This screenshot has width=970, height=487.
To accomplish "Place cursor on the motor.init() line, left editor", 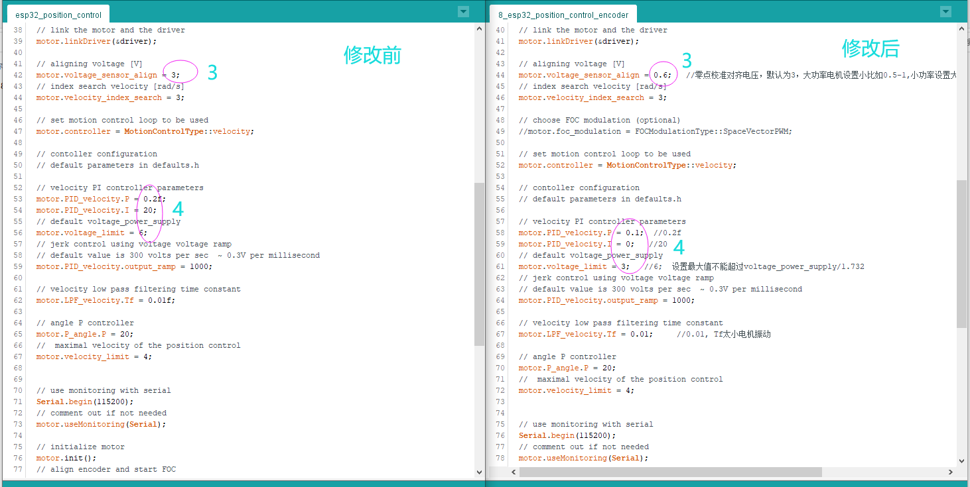I will (66, 457).
